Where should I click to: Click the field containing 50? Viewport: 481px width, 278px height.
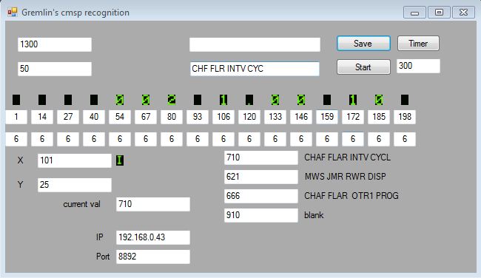(x=55, y=69)
